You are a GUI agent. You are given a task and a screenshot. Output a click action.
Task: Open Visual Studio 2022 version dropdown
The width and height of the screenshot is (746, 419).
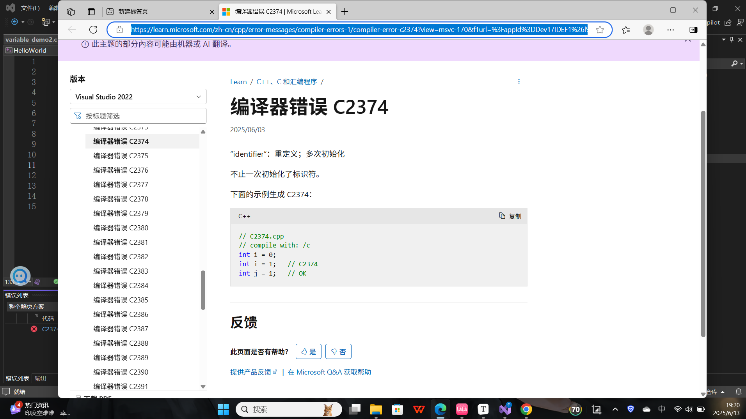point(138,97)
